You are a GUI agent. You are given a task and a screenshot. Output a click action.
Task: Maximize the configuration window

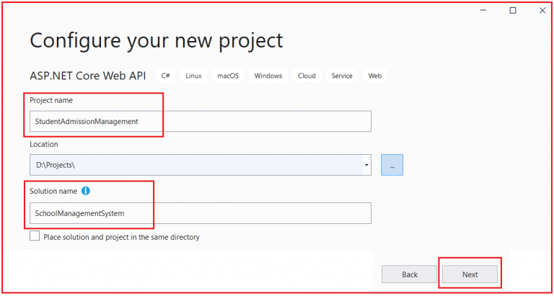[513, 11]
